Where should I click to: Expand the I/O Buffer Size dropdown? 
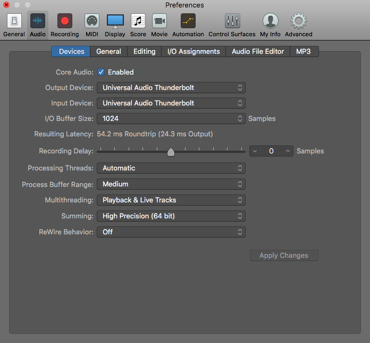point(171,119)
